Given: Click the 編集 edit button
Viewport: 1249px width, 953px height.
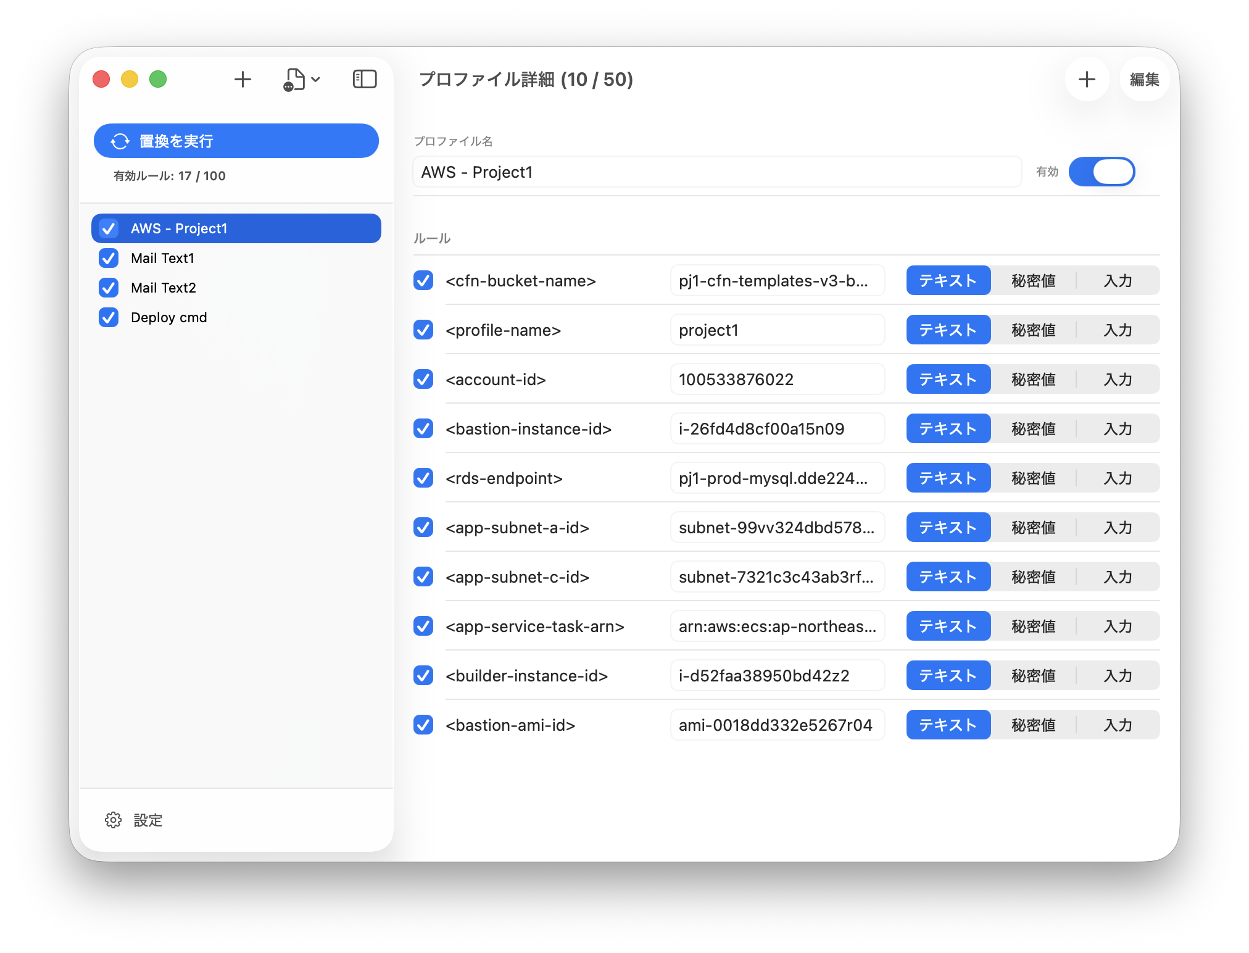Looking at the screenshot, I should (1144, 79).
